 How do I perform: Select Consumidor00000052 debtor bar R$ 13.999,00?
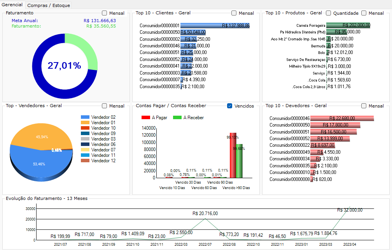[x=330, y=139]
